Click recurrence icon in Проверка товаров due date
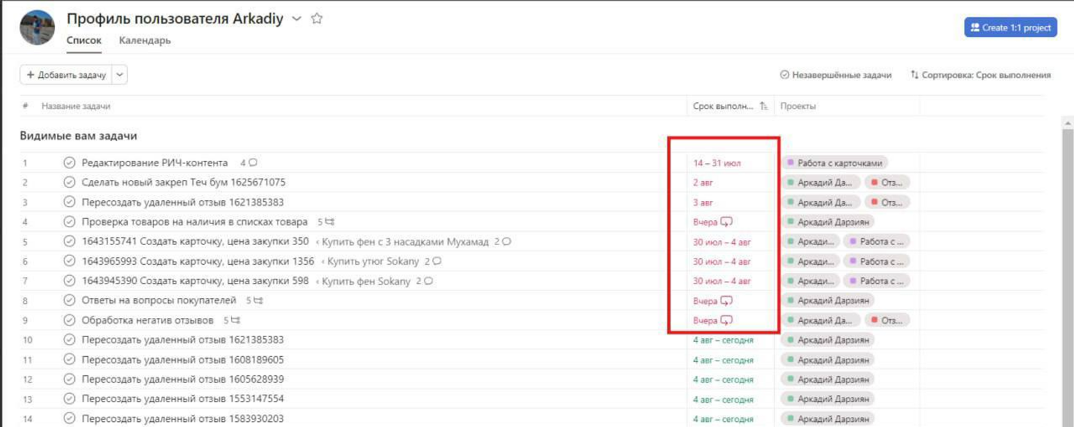The image size is (1074, 427). point(726,221)
